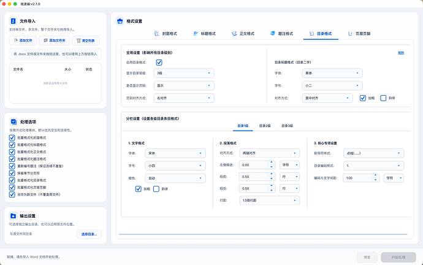
Task: Toggle 加粗 checkbox for 目录标题格式
Action: 363,98
